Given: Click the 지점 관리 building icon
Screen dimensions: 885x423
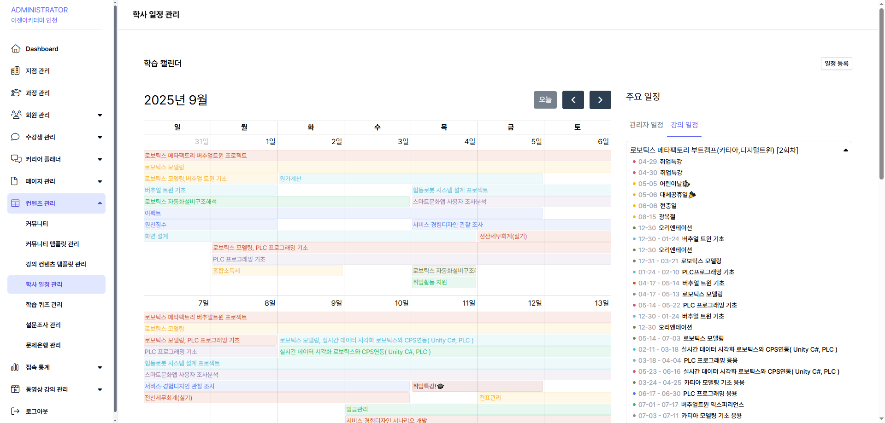Looking at the screenshot, I should pyautogui.click(x=16, y=71).
